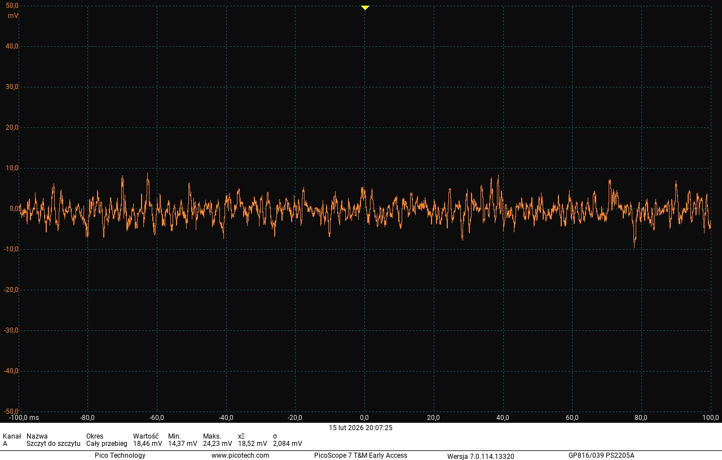Click the Wersja 7.0.114.13320 version text

pos(481,456)
